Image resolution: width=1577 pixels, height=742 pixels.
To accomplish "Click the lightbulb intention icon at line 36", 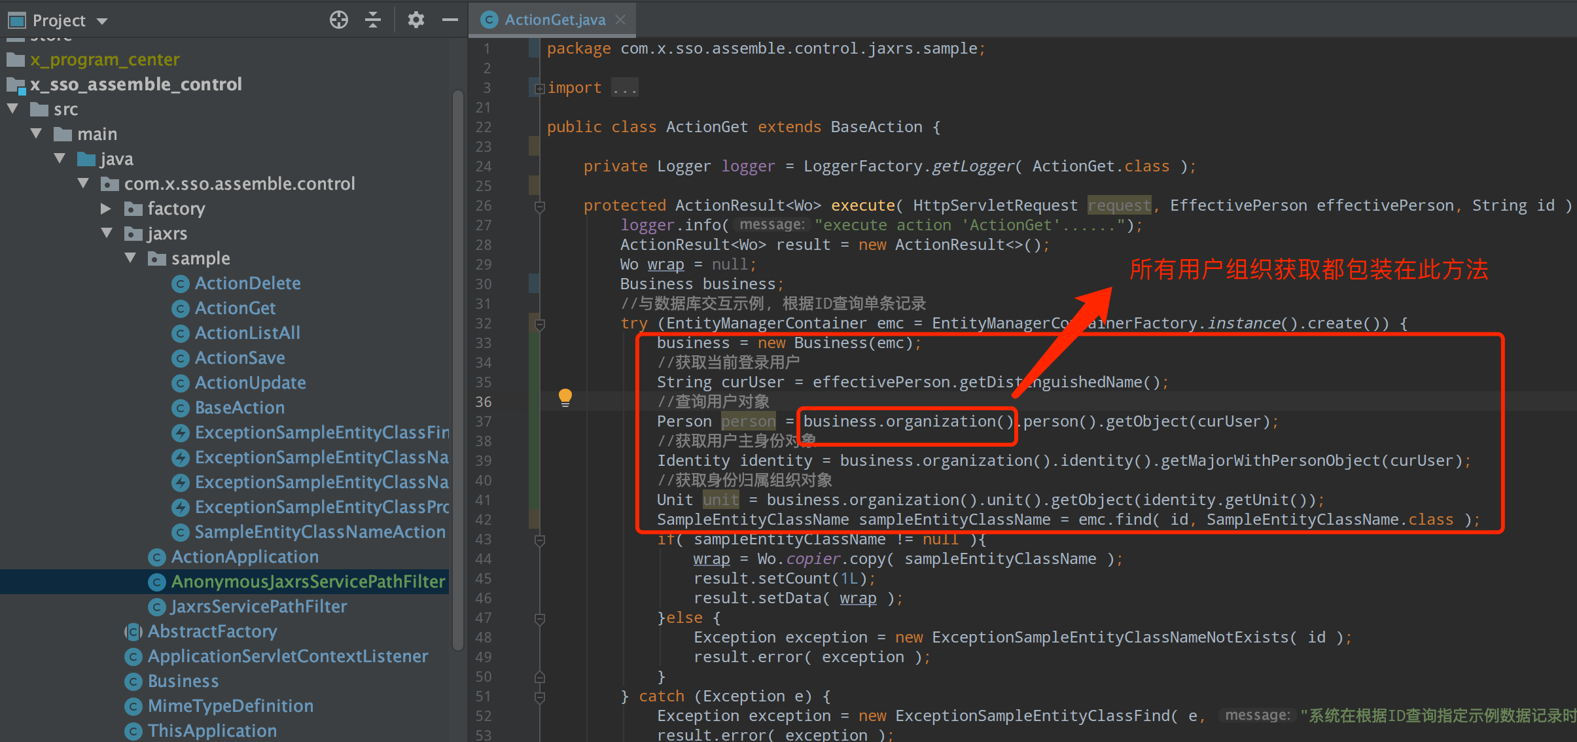I will [x=565, y=397].
